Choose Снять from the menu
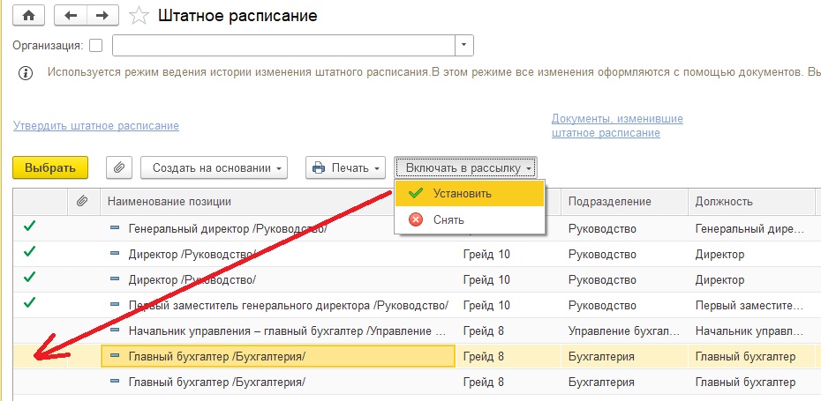821x401 pixels. (x=470, y=219)
